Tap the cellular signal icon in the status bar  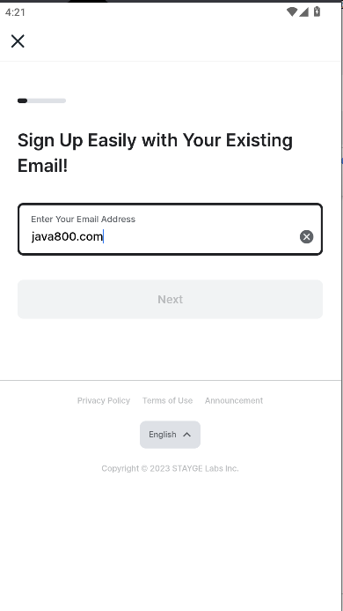pyautogui.click(x=303, y=11)
